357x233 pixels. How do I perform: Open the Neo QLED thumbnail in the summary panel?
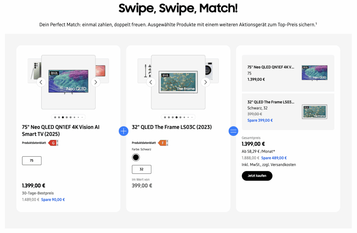(x=314, y=72)
